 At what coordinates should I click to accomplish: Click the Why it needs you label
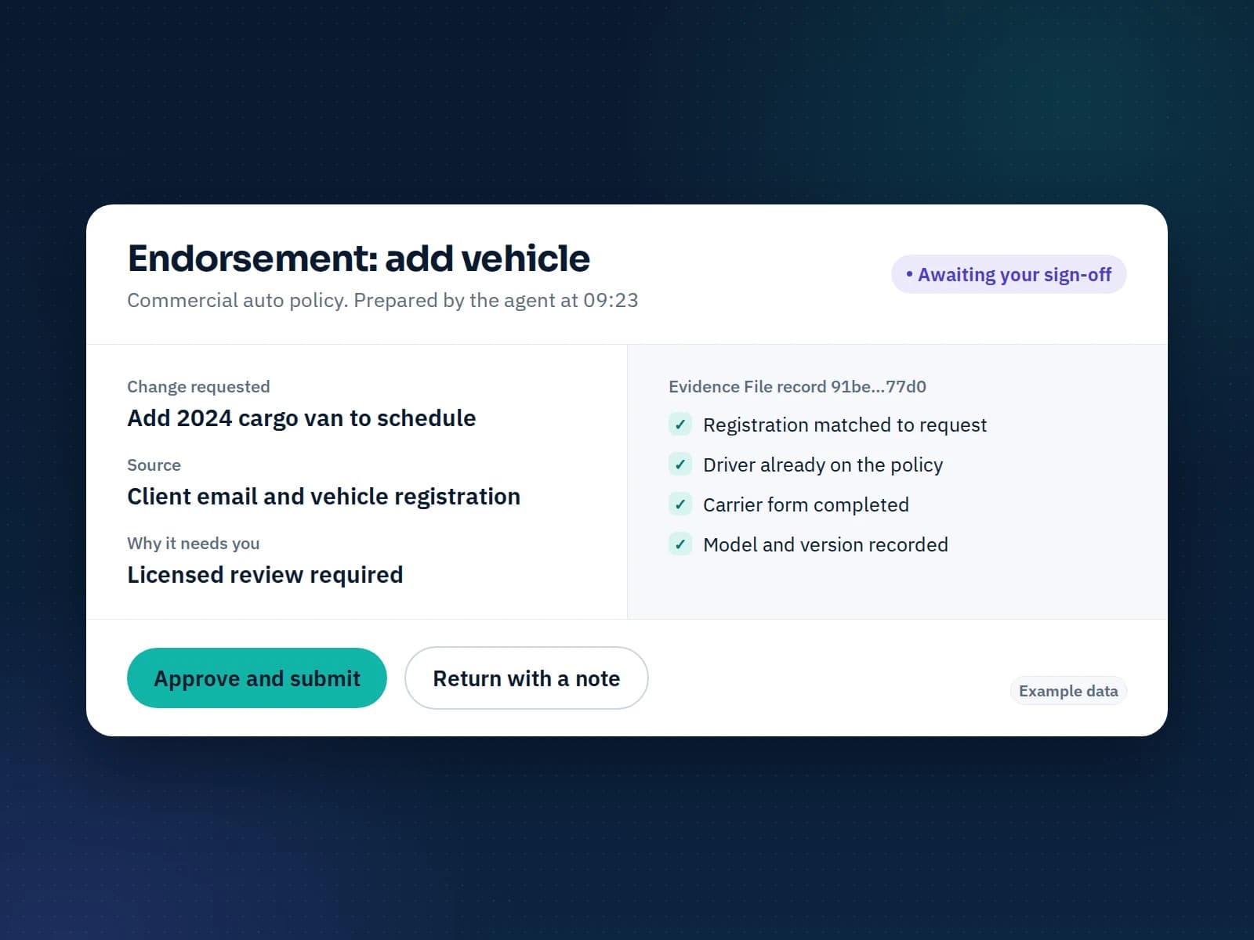click(194, 544)
